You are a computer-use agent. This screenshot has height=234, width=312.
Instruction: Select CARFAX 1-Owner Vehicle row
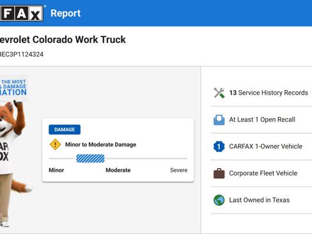261,146
